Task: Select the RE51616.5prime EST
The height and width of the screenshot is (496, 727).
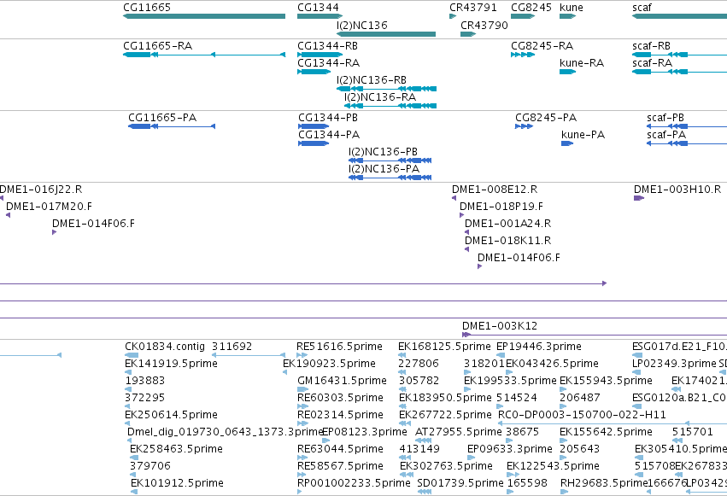Action: [x=302, y=355]
